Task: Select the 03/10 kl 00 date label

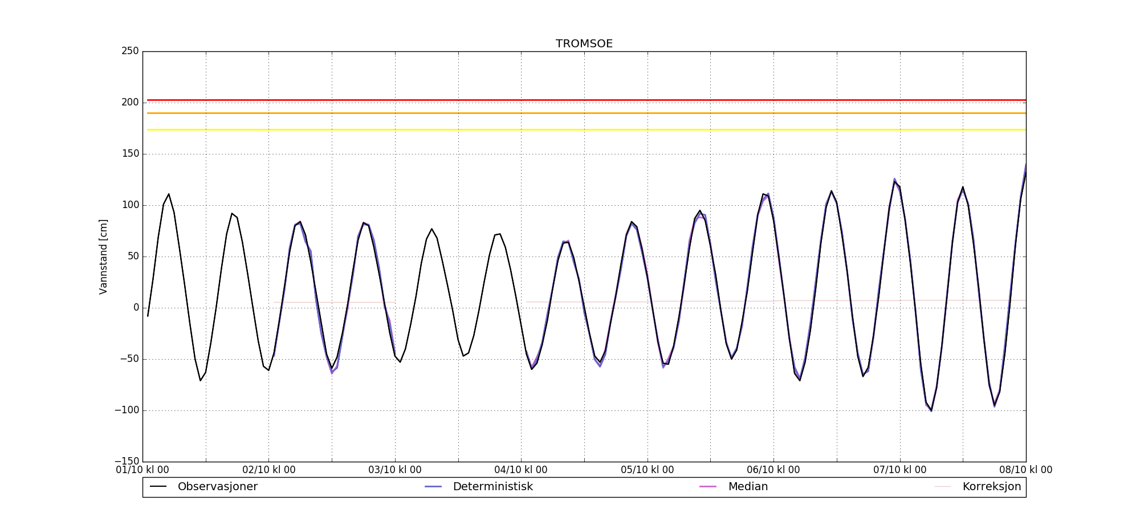Action: click(395, 470)
